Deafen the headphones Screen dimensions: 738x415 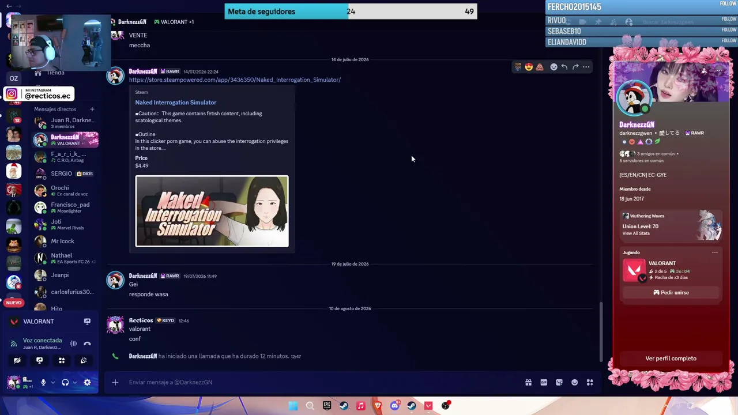click(x=65, y=382)
